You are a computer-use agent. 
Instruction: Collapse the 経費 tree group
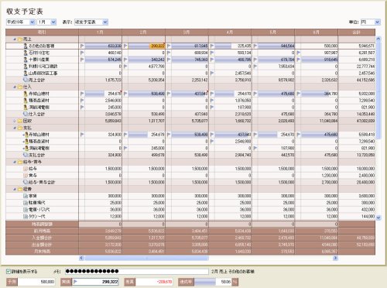(x=15, y=189)
